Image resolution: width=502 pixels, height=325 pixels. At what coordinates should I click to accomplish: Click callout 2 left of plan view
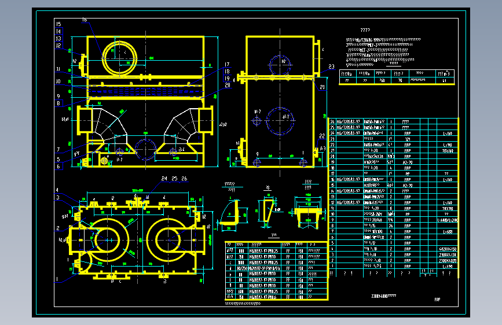pyautogui.click(x=58, y=228)
